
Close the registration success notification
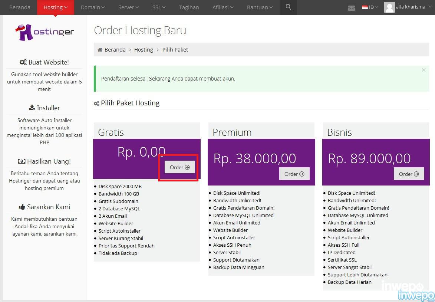[424, 70]
